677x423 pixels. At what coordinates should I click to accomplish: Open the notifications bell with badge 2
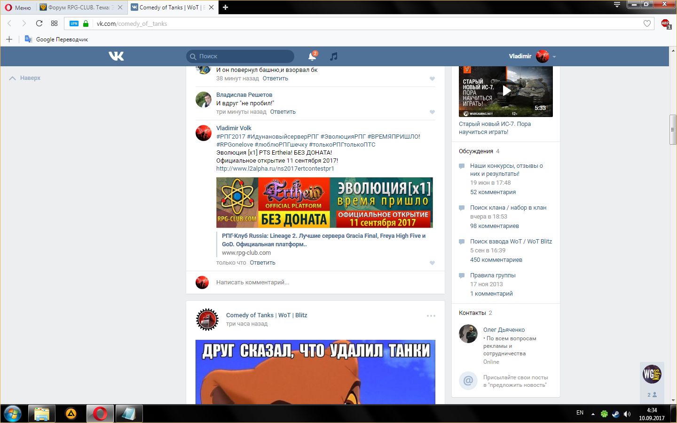pyautogui.click(x=312, y=56)
